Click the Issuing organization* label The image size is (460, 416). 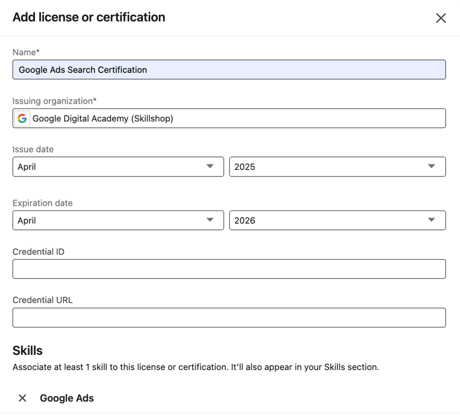(x=54, y=101)
